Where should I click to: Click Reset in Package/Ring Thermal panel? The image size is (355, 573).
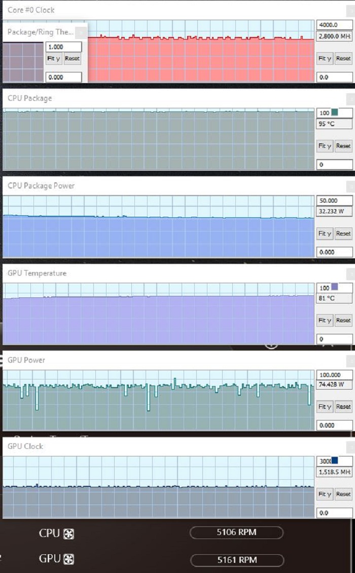click(72, 58)
